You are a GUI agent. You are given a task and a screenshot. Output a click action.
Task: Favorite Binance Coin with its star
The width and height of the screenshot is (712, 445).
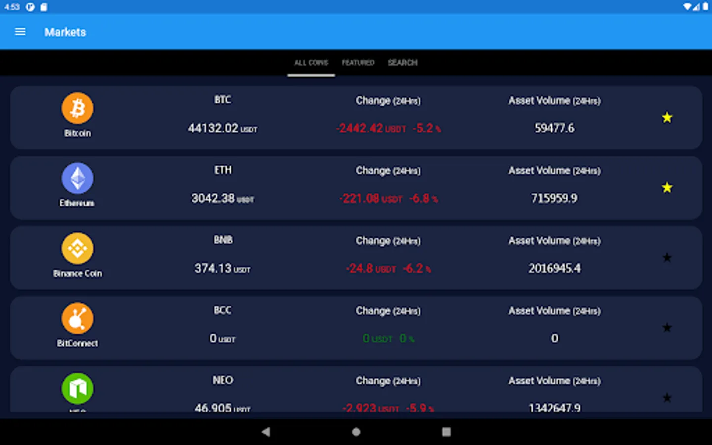click(667, 258)
